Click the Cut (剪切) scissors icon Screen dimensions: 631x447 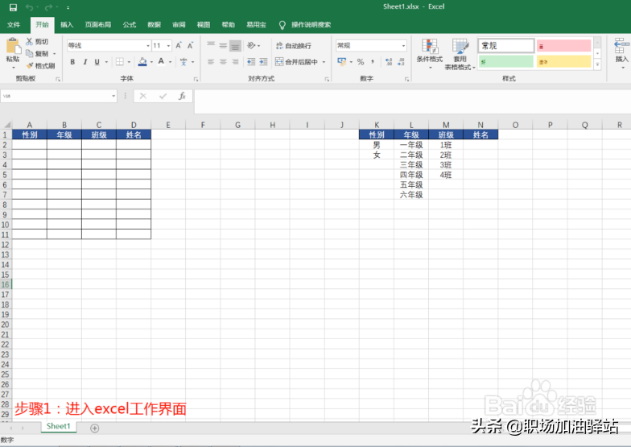[29, 41]
